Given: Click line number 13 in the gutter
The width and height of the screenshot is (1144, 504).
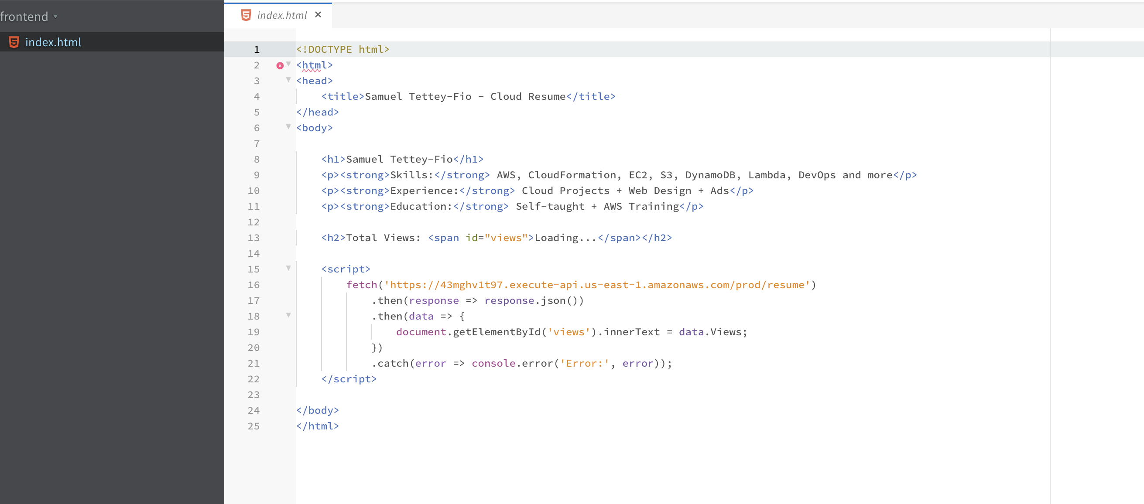Looking at the screenshot, I should 253,238.
